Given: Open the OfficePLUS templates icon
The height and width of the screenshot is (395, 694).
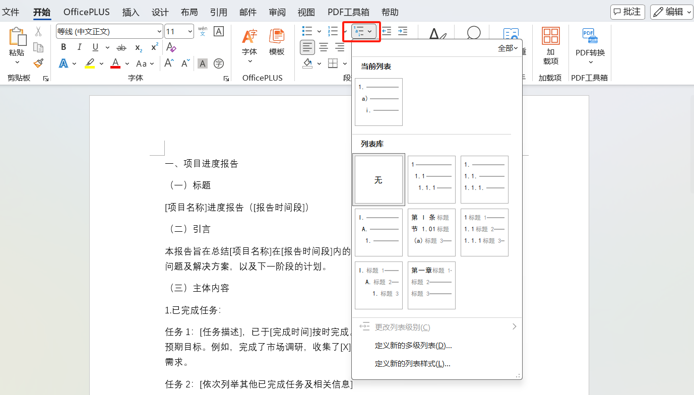Looking at the screenshot, I should 276,42.
